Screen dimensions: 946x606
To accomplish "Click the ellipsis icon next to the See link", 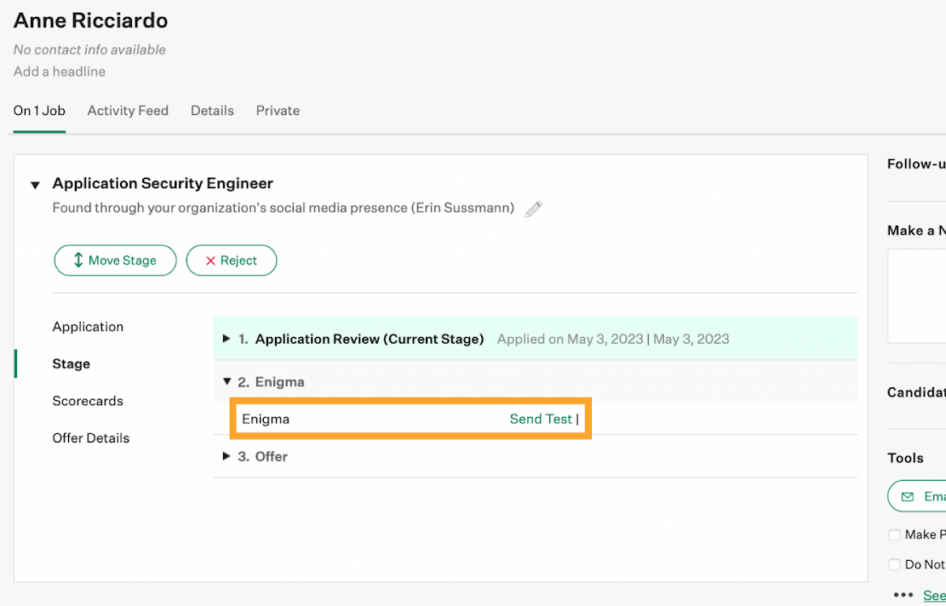I will pos(903,594).
